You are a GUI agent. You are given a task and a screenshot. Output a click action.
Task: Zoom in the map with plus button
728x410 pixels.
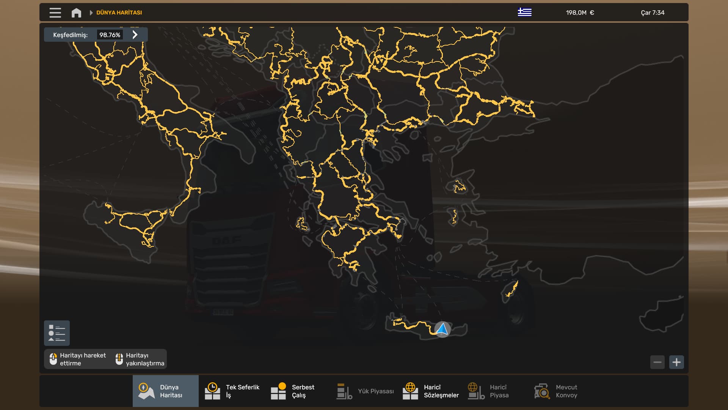pyautogui.click(x=676, y=362)
